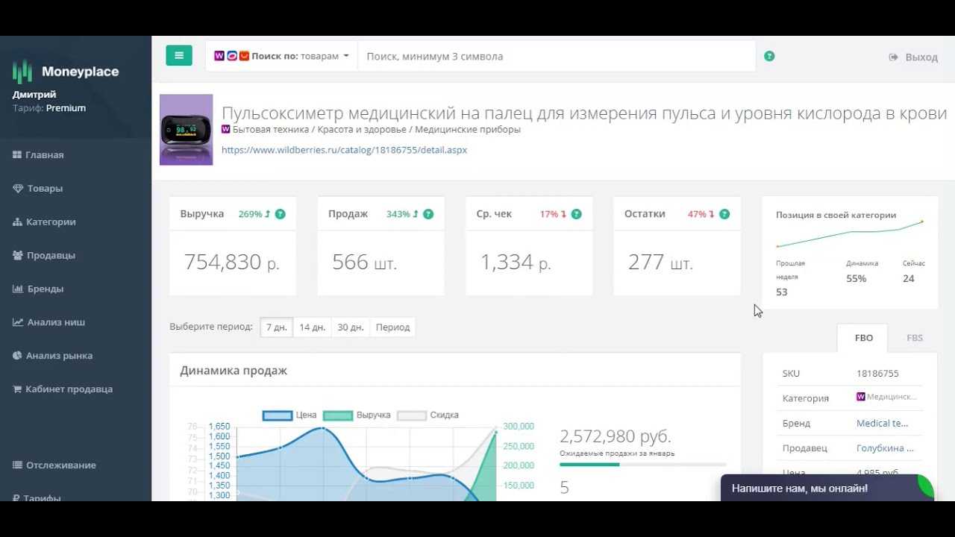Click the help icon beside the search field

click(769, 56)
